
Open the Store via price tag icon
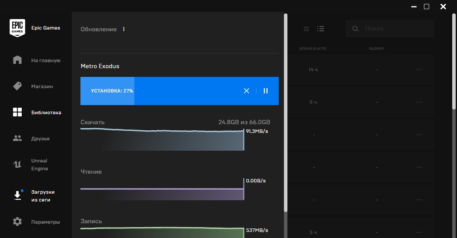pyautogui.click(x=17, y=86)
